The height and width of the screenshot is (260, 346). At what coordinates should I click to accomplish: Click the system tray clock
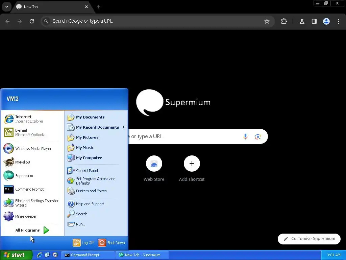tap(333, 255)
